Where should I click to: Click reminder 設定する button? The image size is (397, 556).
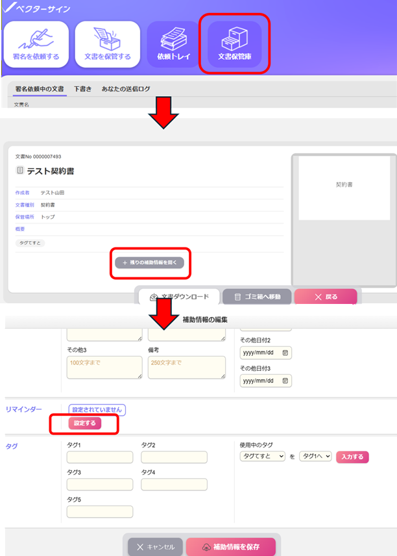pos(84,423)
